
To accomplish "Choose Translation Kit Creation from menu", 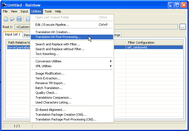I will pyautogui.click(x=53, y=32).
